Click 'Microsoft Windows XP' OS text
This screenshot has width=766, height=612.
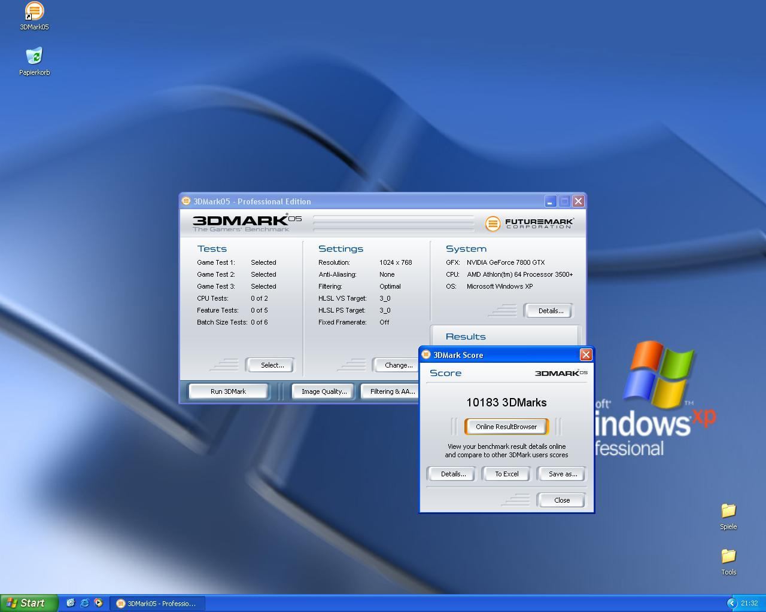point(500,286)
